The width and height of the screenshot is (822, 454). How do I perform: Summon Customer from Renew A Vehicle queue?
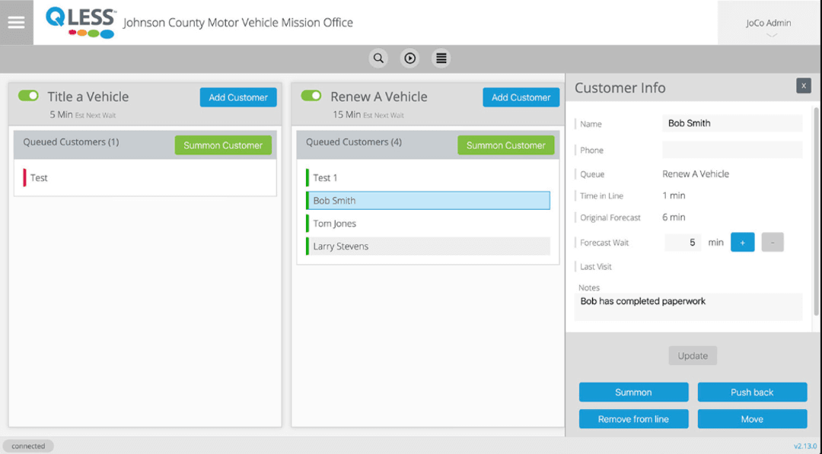click(505, 144)
